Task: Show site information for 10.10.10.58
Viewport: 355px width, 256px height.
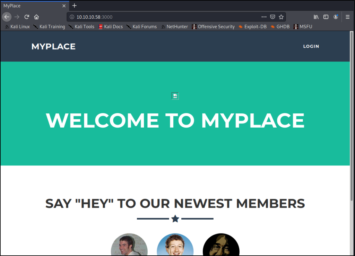Action: (x=72, y=17)
